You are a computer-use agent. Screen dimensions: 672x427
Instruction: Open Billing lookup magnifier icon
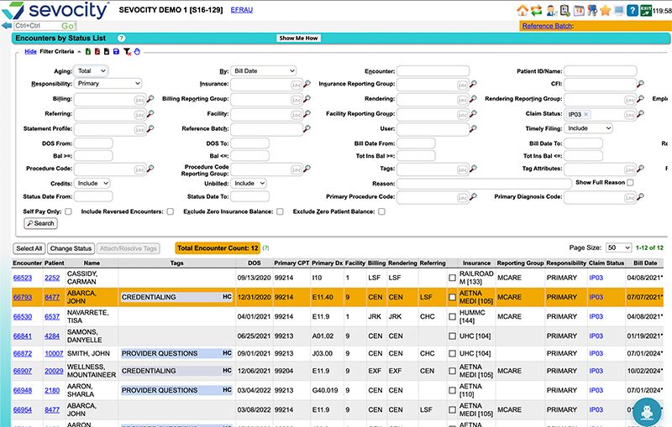[x=150, y=99]
